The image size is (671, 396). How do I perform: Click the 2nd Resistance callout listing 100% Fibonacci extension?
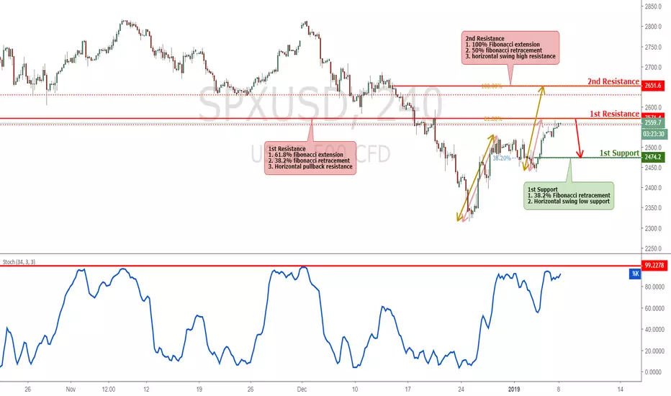510,48
